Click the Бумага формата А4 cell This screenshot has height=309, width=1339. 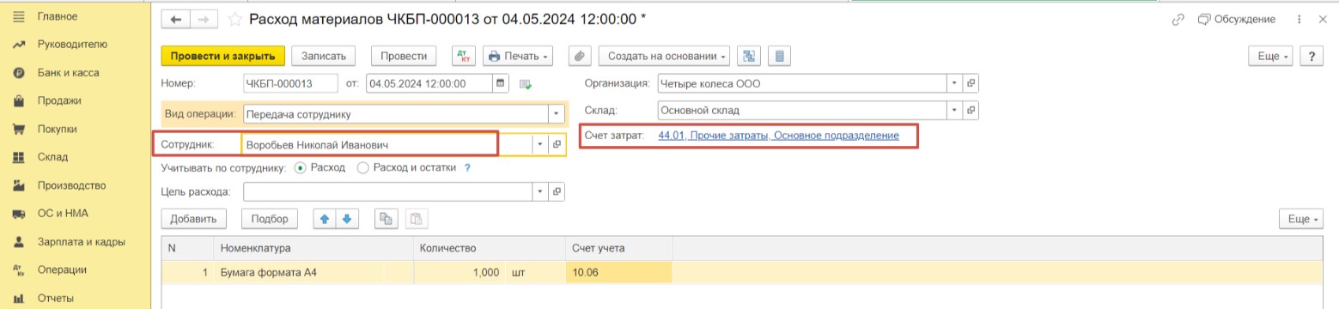tap(313, 273)
